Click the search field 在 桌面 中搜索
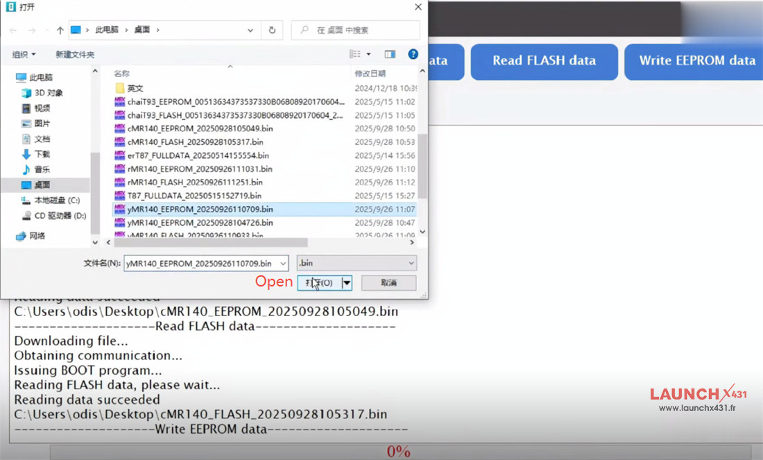Screen dimensions: 763x460 [362, 31]
